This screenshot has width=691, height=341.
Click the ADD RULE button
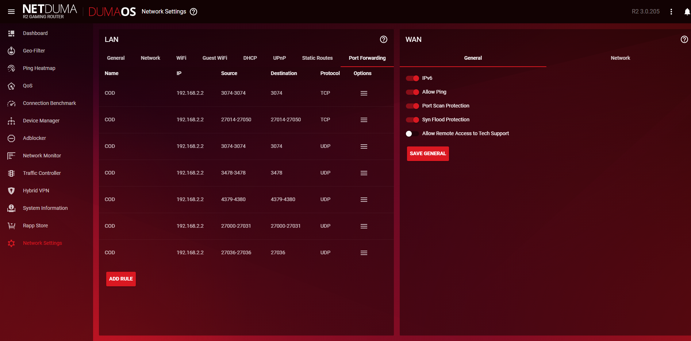[x=121, y=279]
